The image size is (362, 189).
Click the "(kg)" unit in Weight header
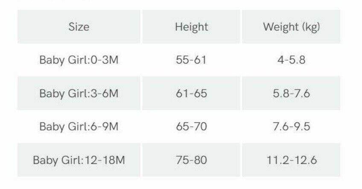310,27
